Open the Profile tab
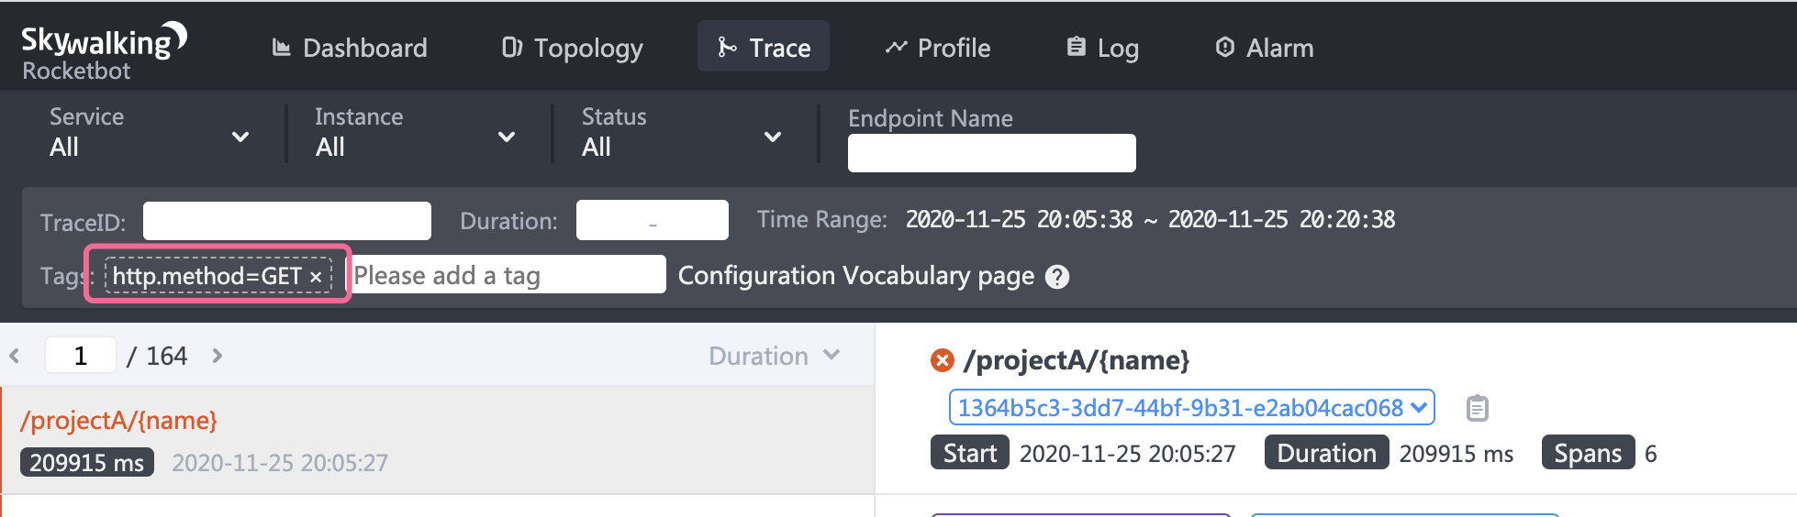 (x=938, y=48)
